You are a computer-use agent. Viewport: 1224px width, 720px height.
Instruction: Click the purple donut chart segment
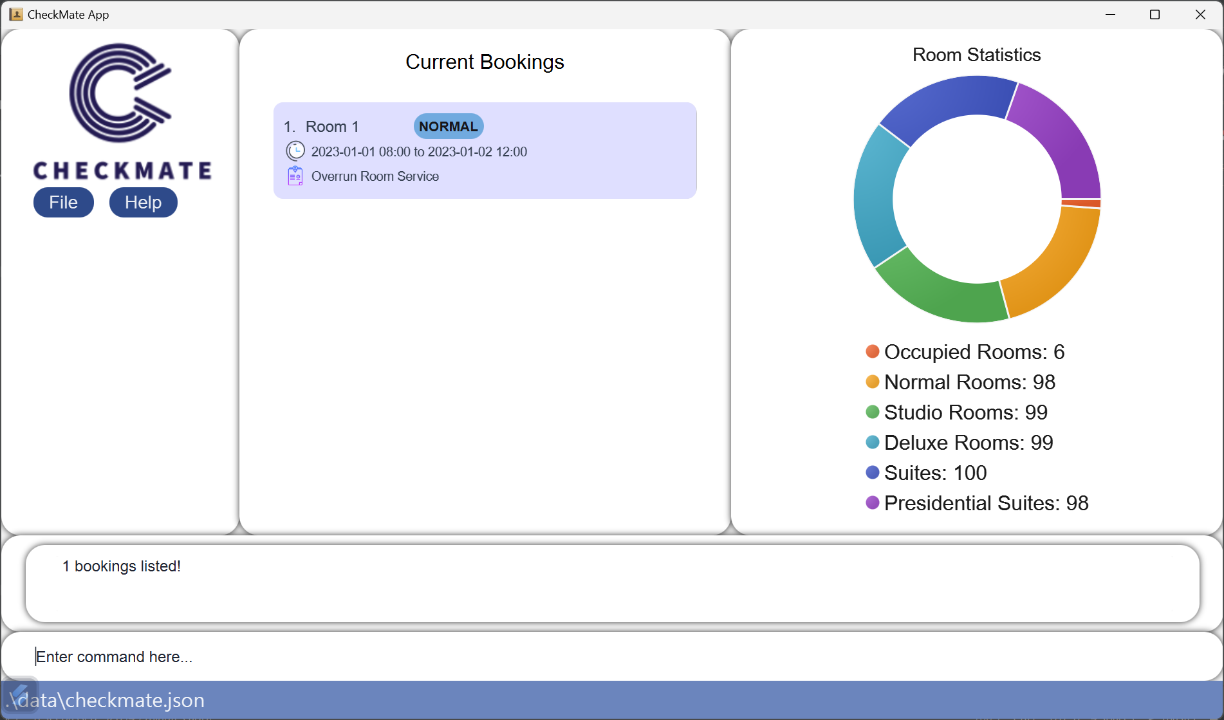pos(1061,138)
